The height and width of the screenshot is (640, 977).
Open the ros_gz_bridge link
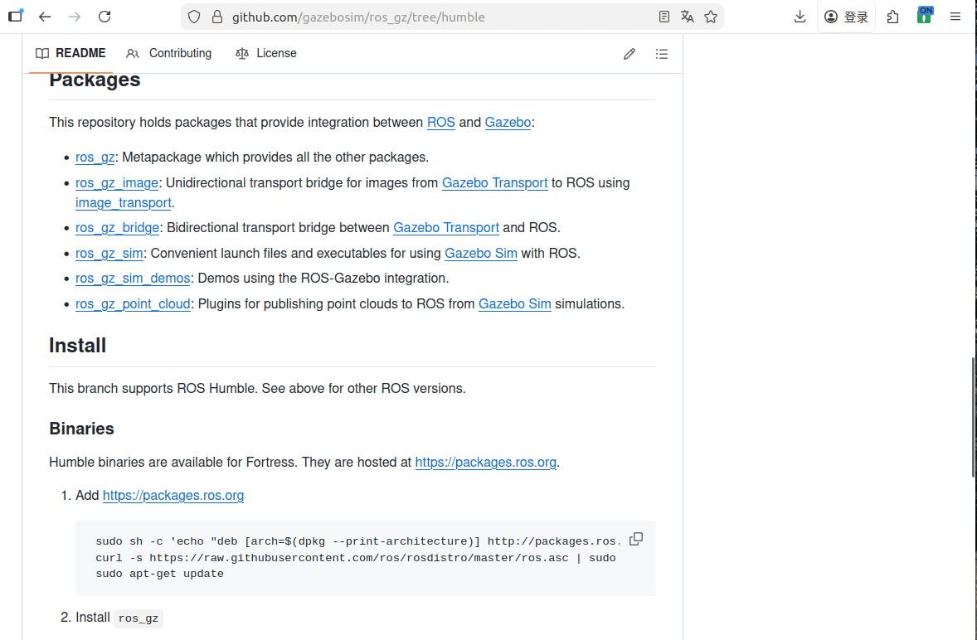click(117, 228)
